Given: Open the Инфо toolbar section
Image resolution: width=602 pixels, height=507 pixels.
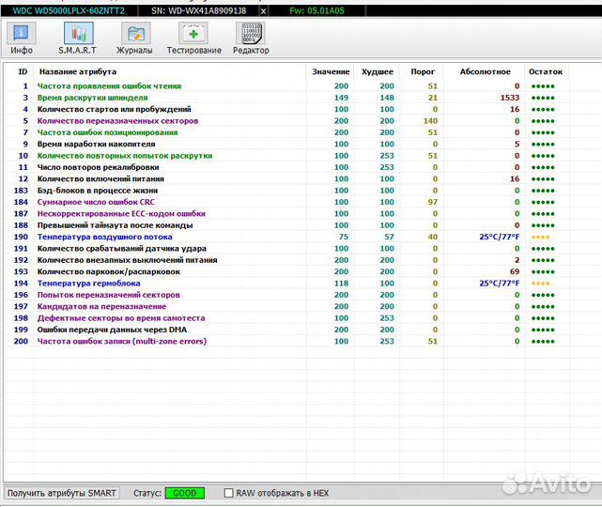Looking at the screenshot, I should pos(21,38).
